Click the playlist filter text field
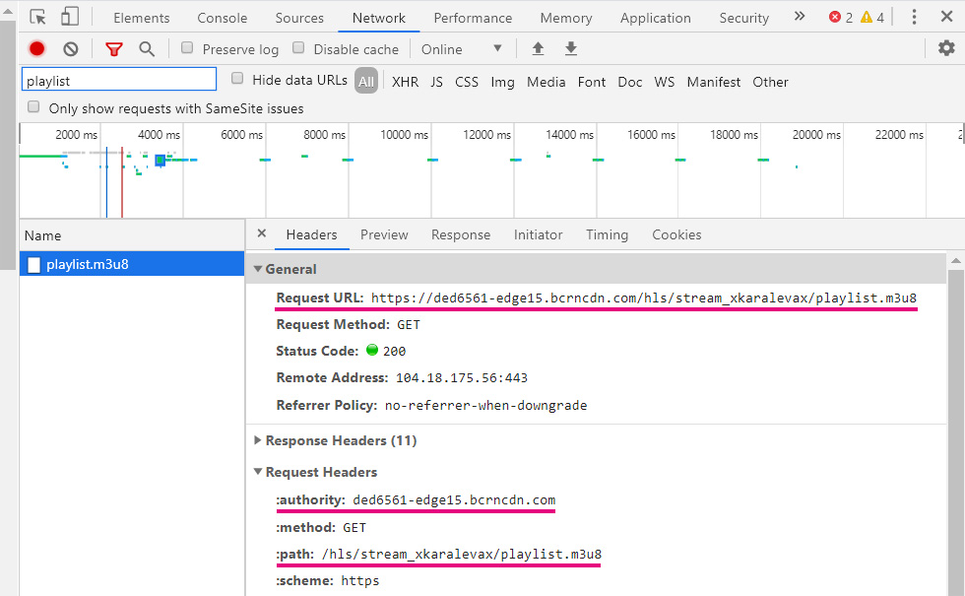 click(118, 81)
